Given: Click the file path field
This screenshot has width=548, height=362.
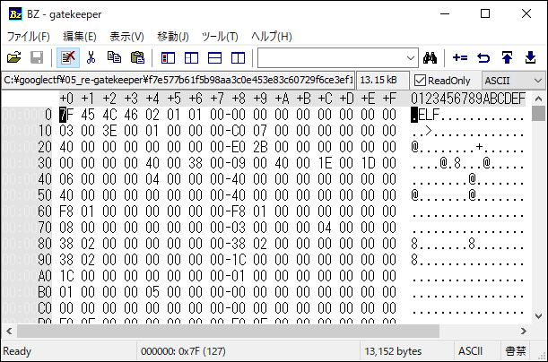Looking at the screenshot, I should click(x=178, y=81).
